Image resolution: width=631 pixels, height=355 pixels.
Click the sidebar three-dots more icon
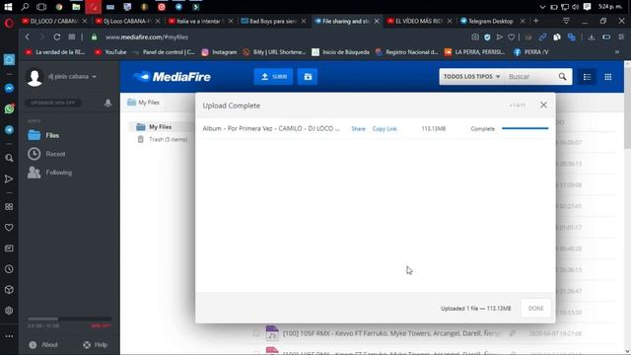pyautogui.click(x=9, y=335)
